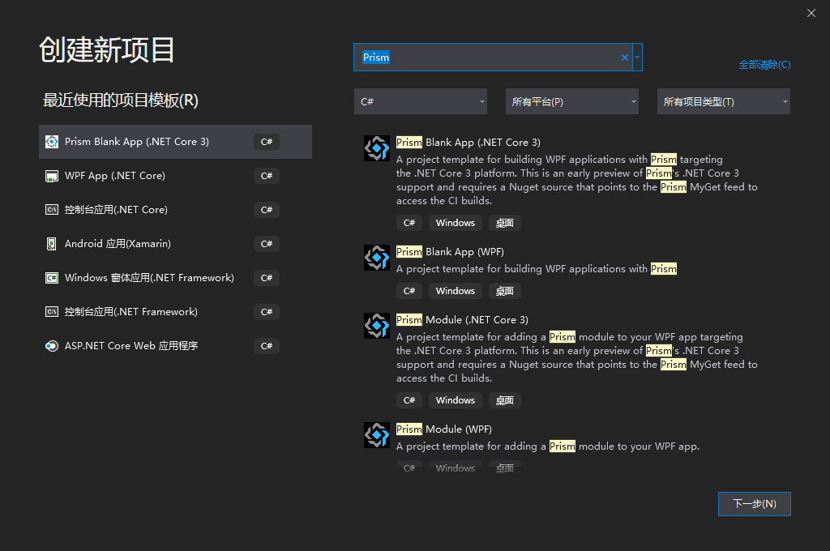This screenshot has height=551, width=830.
Task: Click 桌面 tag under Prism Module (.NET Core 3)
Action: click(x=504, y=400)
